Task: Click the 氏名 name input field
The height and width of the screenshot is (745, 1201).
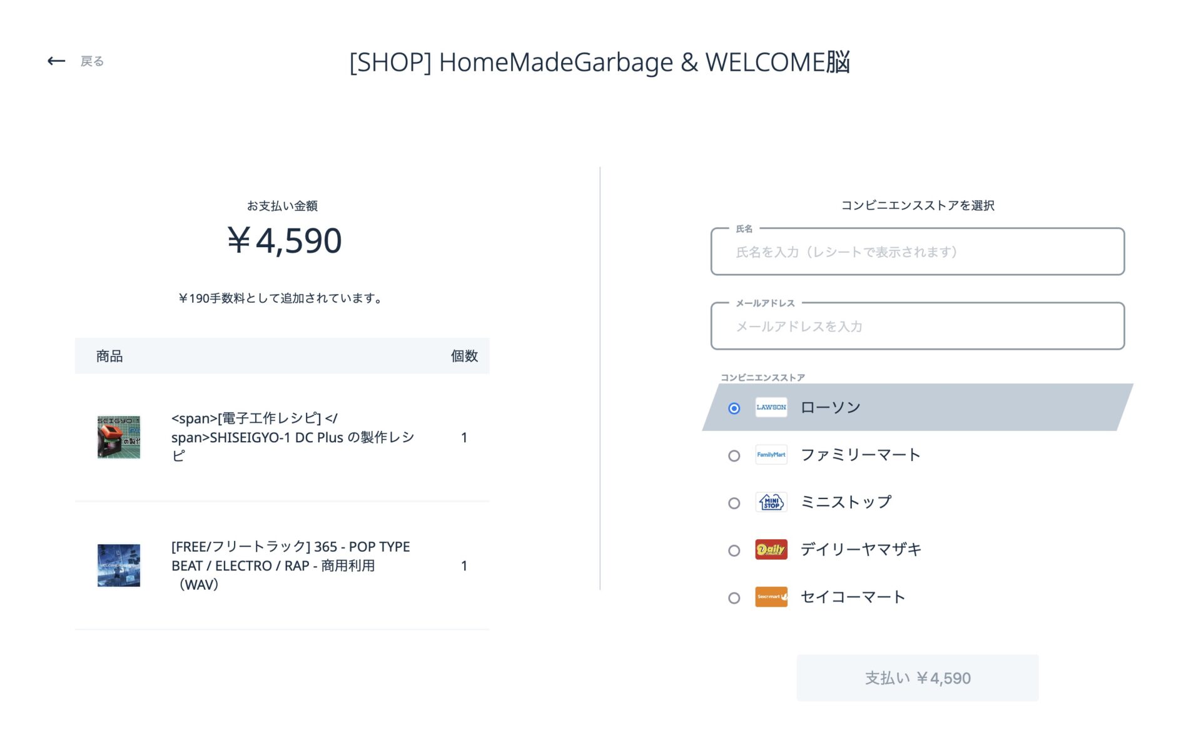Action: point(917,252)
